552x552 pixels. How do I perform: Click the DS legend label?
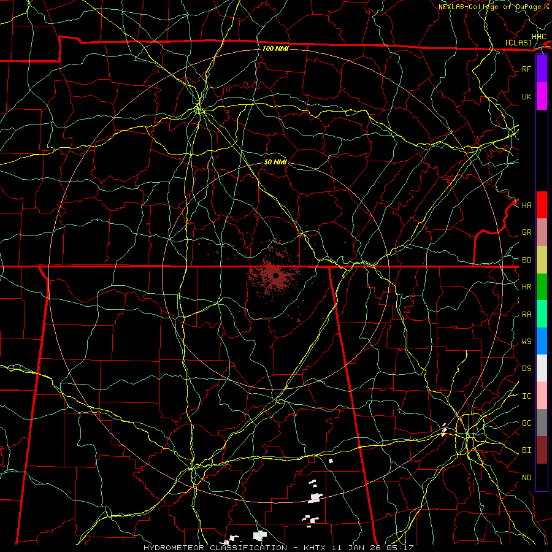(526, 369)
